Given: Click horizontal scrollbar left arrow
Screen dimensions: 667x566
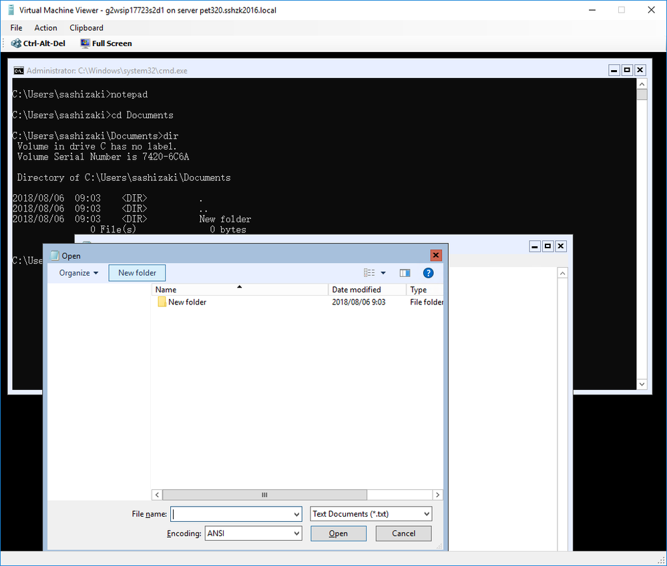Looking at the screenshot, I should tap(157, 495).
